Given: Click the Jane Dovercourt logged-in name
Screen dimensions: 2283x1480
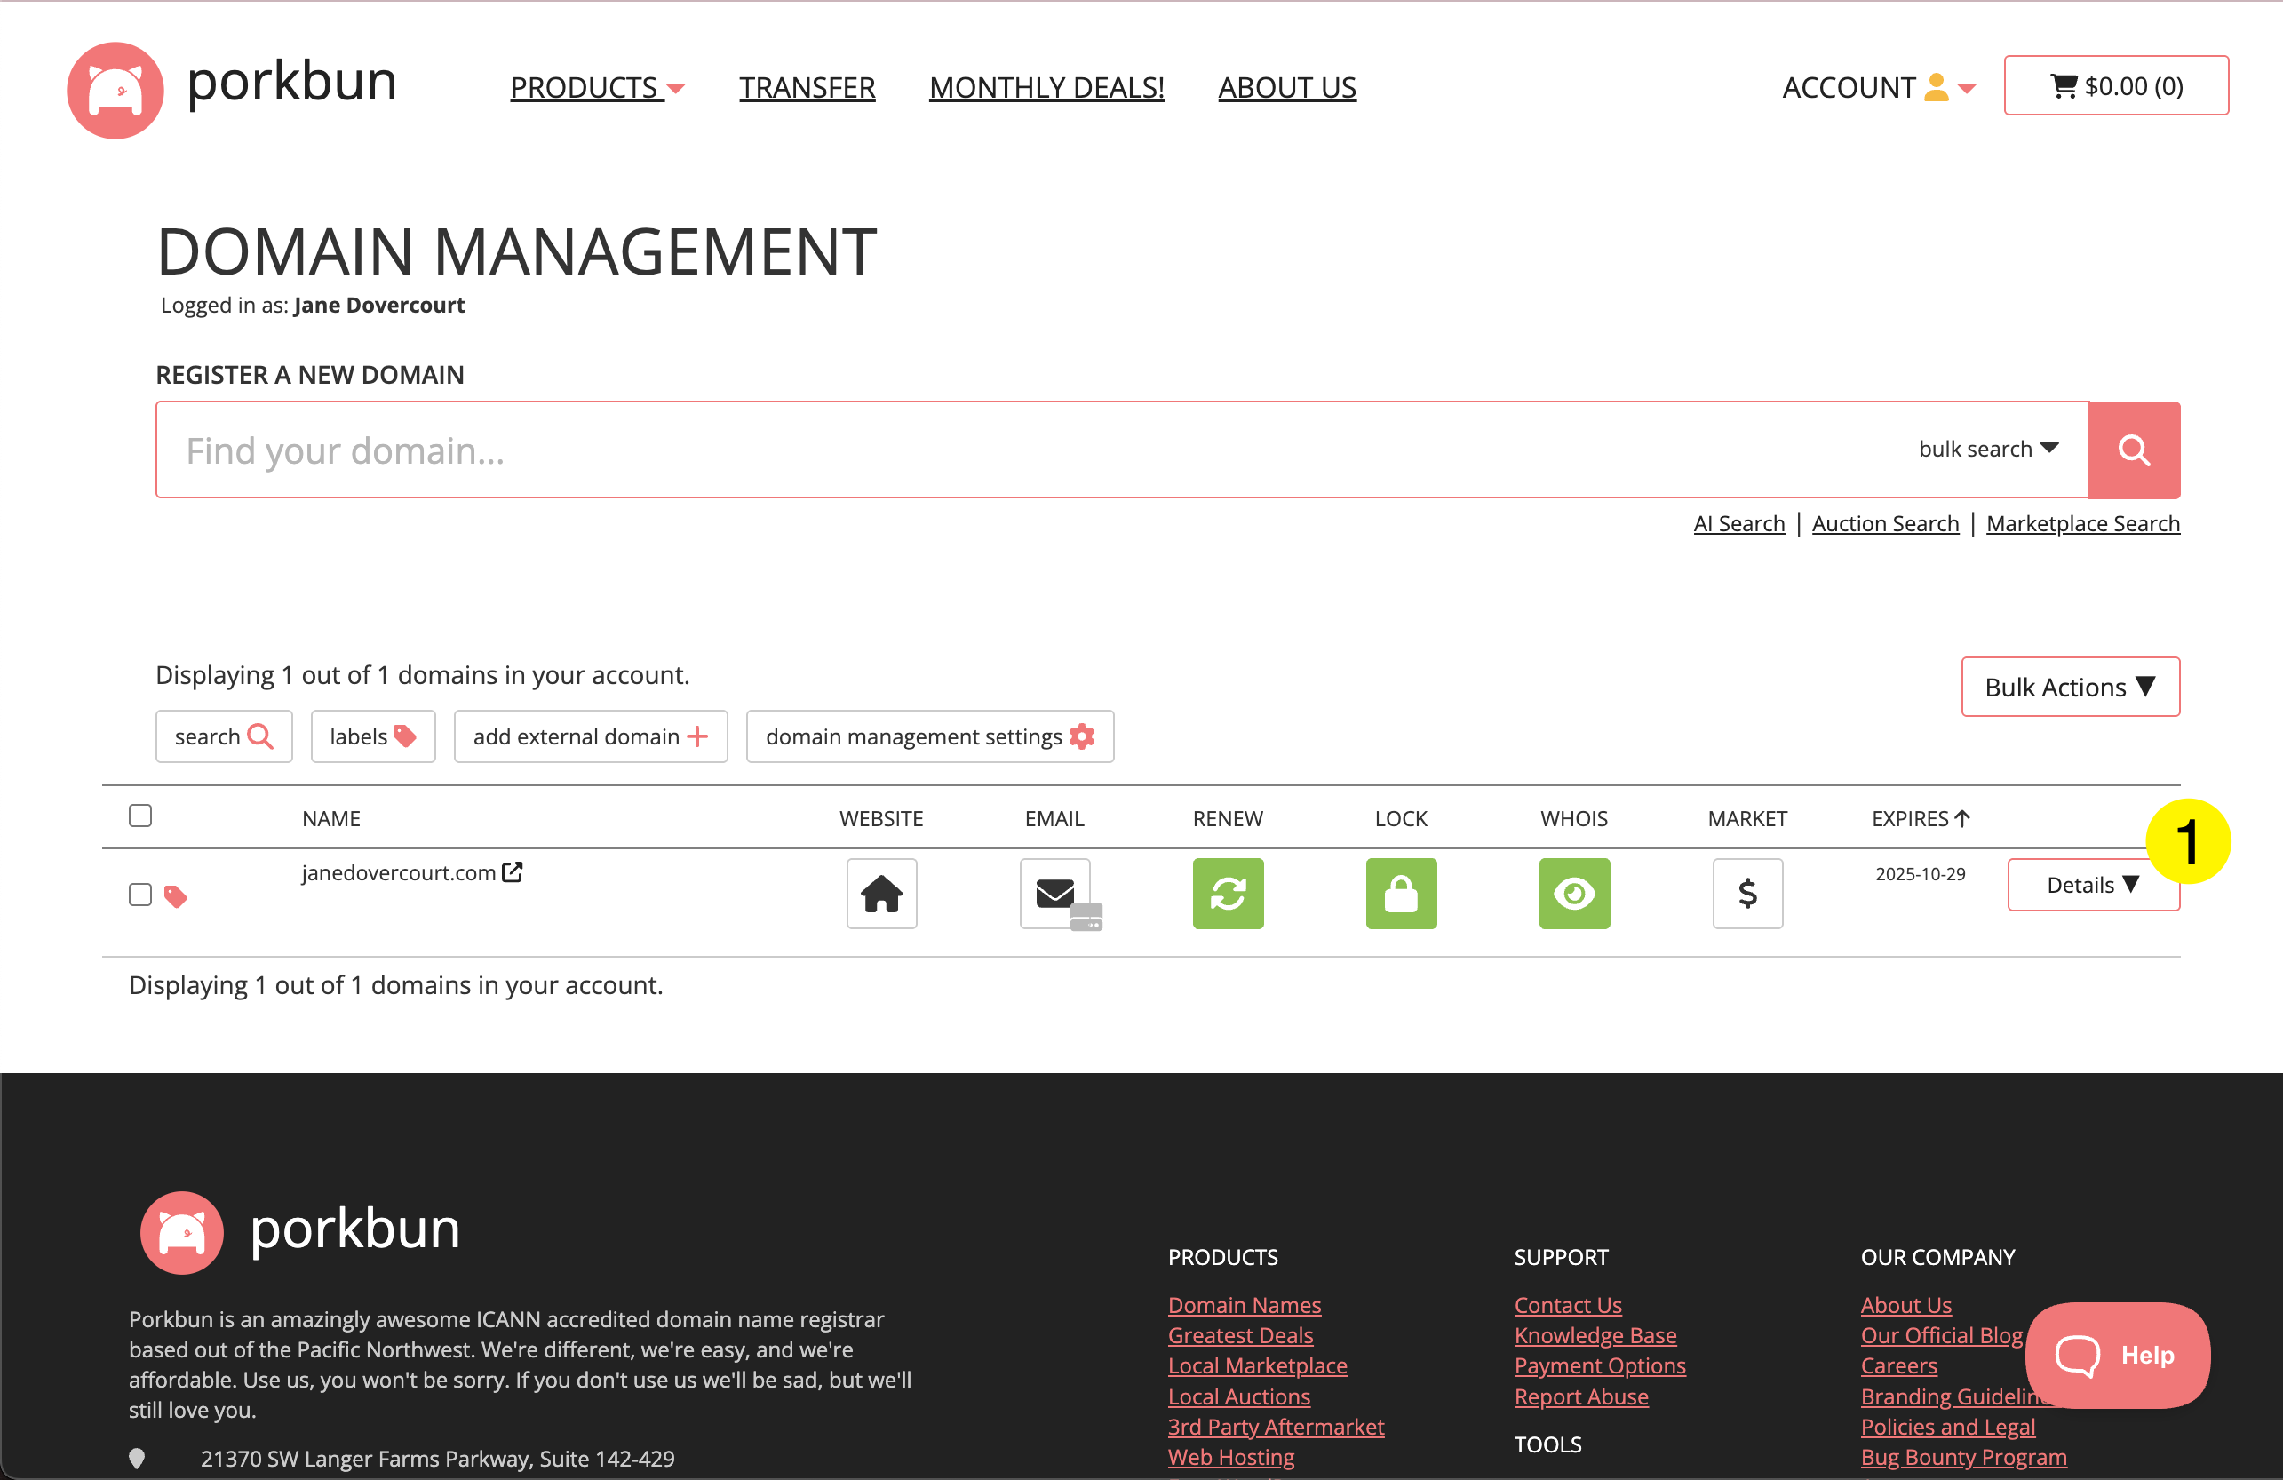Looking at the screenshot, I should (x=379, y=305).
